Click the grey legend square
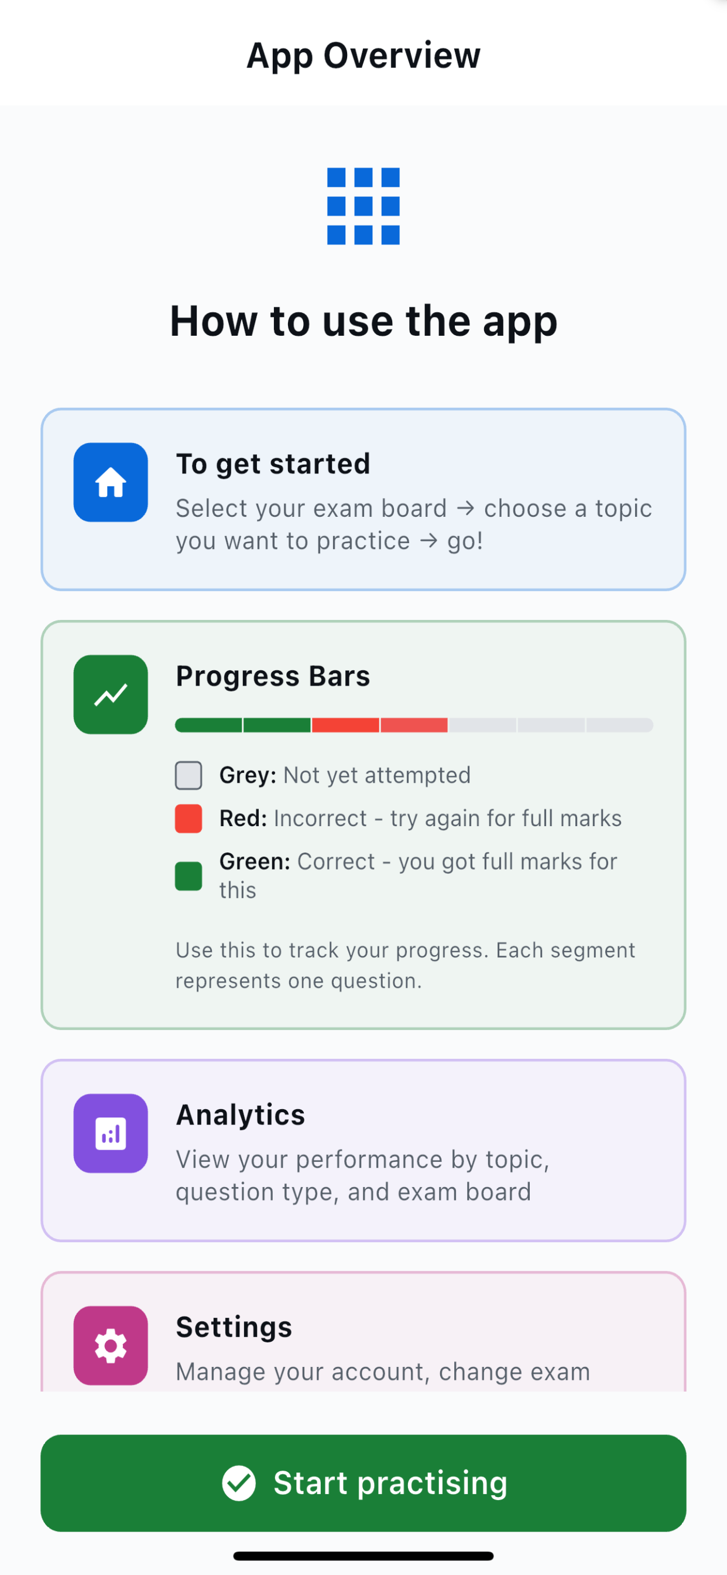This screenshot has width=727, height=1575. pyautogui.click(x=189, y=775)
